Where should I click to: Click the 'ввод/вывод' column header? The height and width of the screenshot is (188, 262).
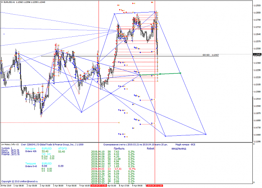pos(179,149)
